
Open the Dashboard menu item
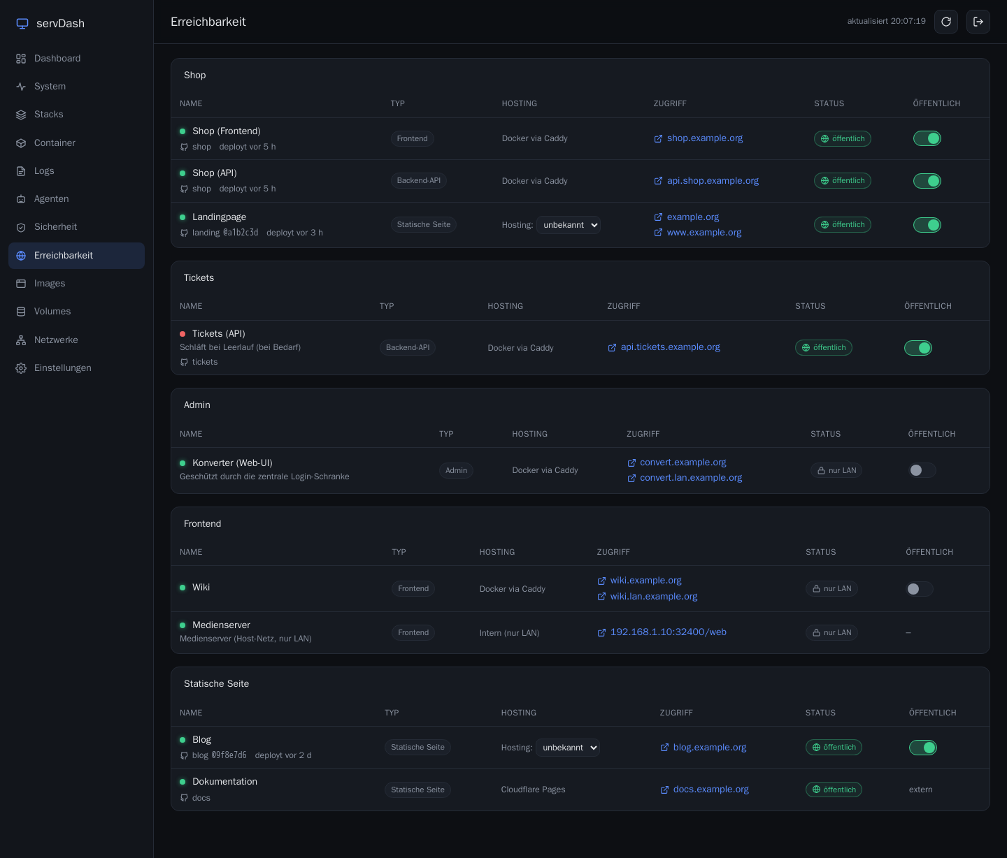(x=77, y=59)
